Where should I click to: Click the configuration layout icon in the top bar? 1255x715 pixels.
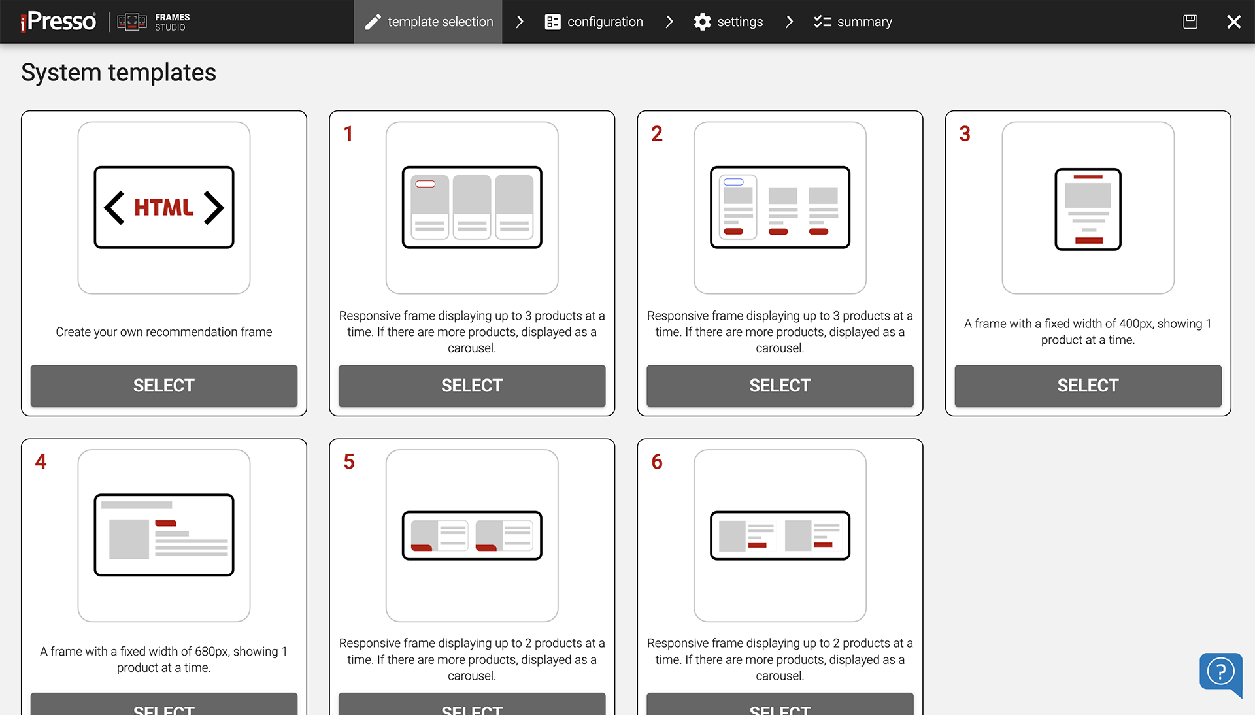[552, 22]
